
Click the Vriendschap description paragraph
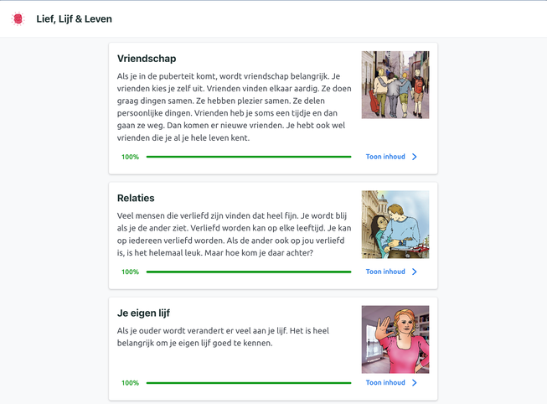tap(234, 106)
